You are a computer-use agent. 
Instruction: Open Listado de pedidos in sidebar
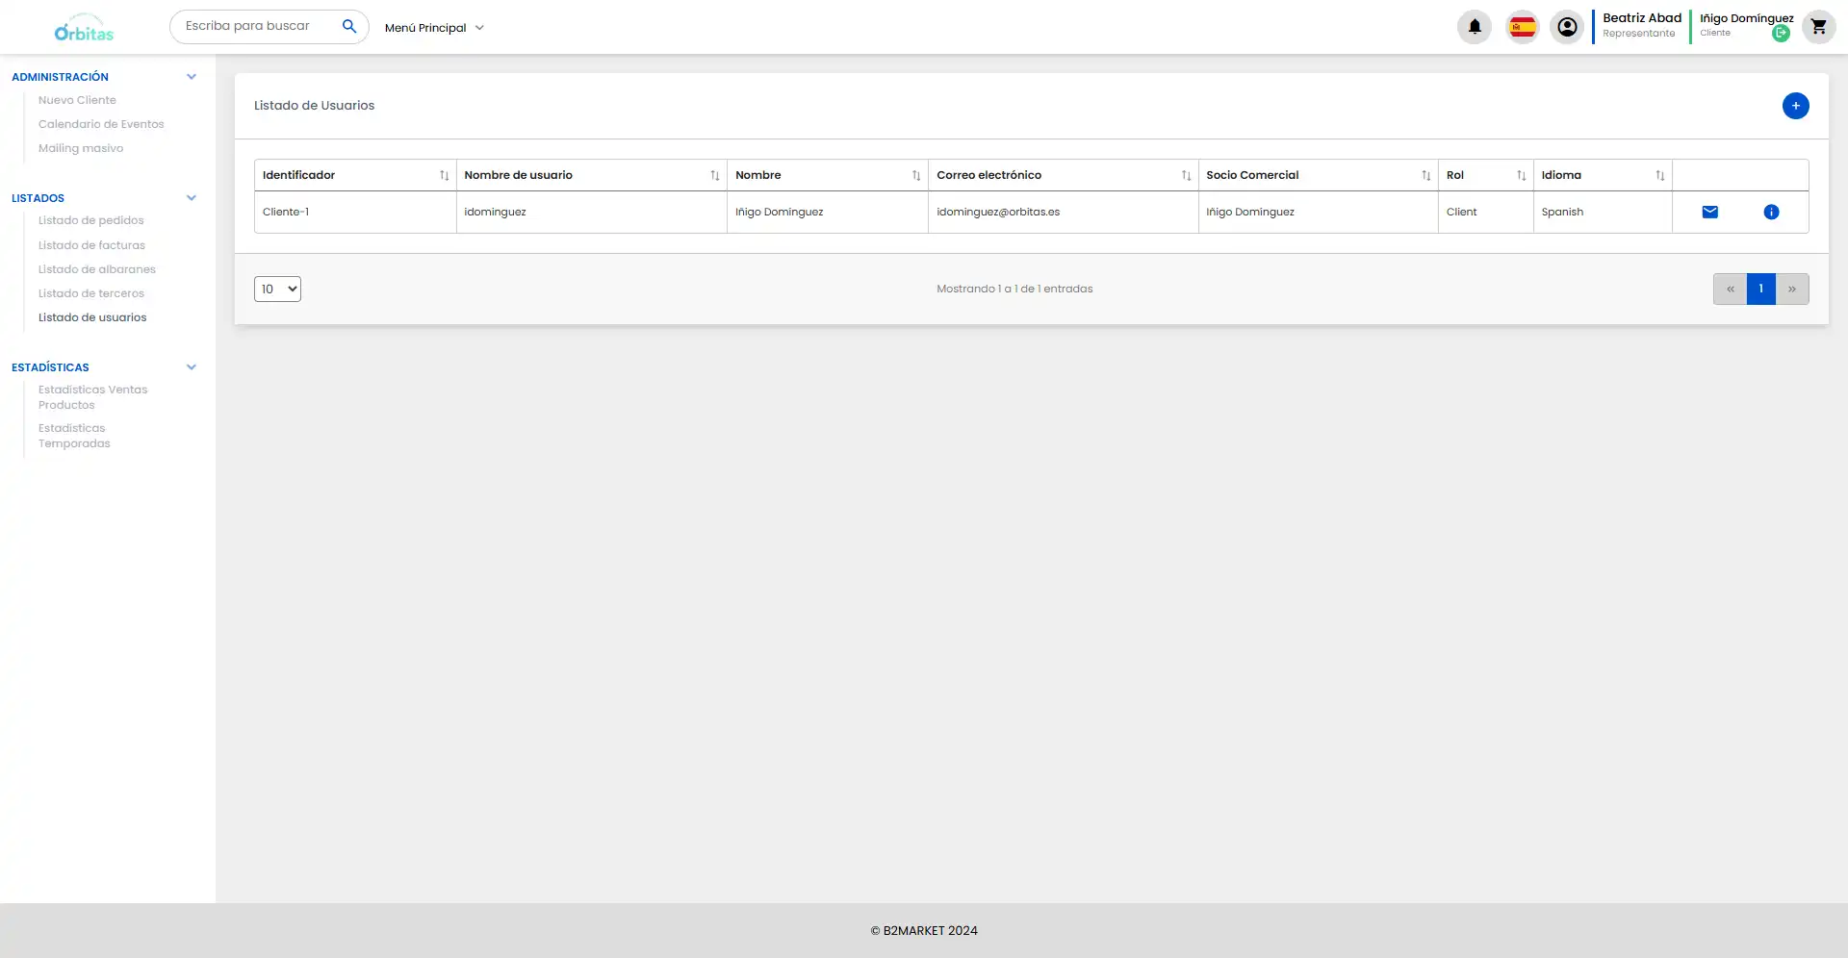pos(90,220)
